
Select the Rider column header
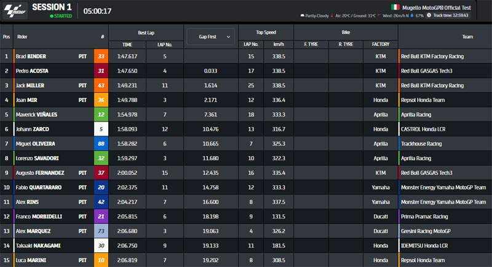23,37
